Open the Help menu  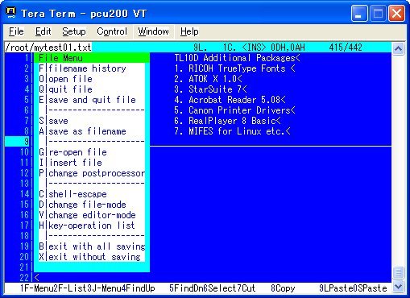pyautogui.click(x=189, y=31)
